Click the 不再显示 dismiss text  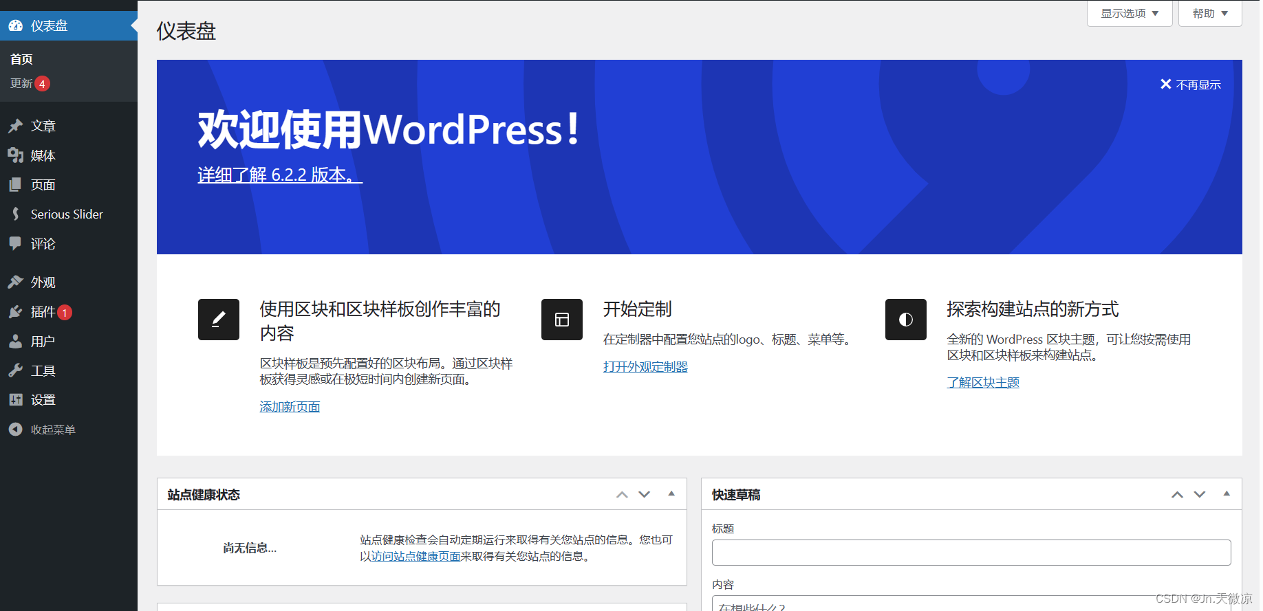click(x=1198, y=85)
